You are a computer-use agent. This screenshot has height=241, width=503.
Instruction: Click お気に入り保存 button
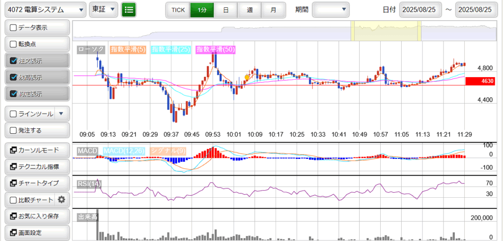pos(37,216)
